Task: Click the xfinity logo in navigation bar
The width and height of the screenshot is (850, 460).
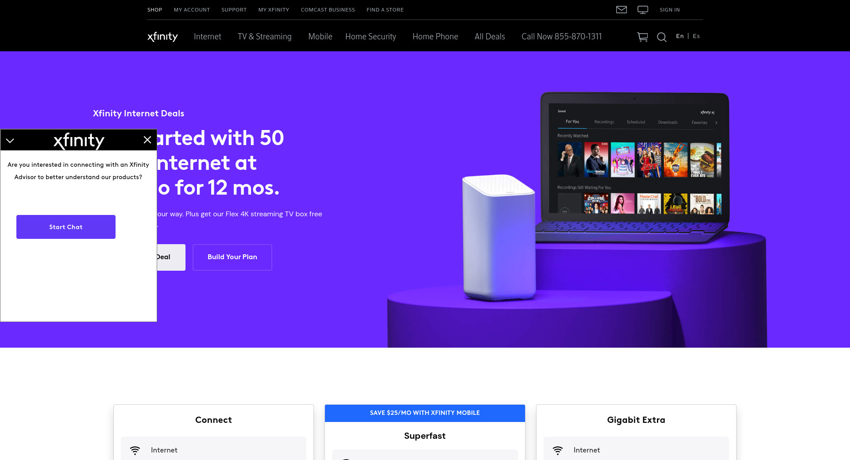Action: click(x=162, y=37)
